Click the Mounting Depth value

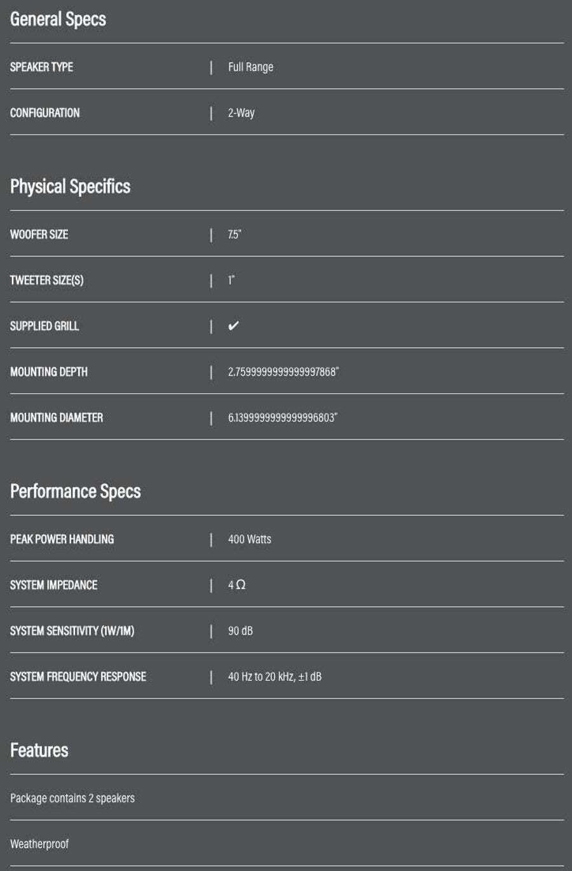(283, 372)
